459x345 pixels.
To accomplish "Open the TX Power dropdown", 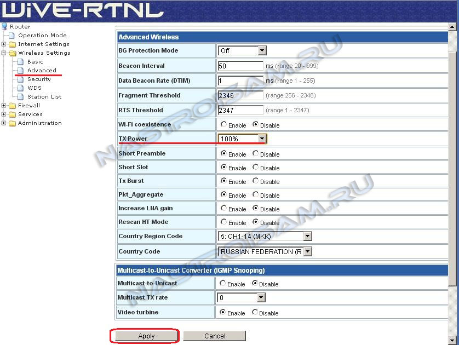I will click(x=262, y=139).
